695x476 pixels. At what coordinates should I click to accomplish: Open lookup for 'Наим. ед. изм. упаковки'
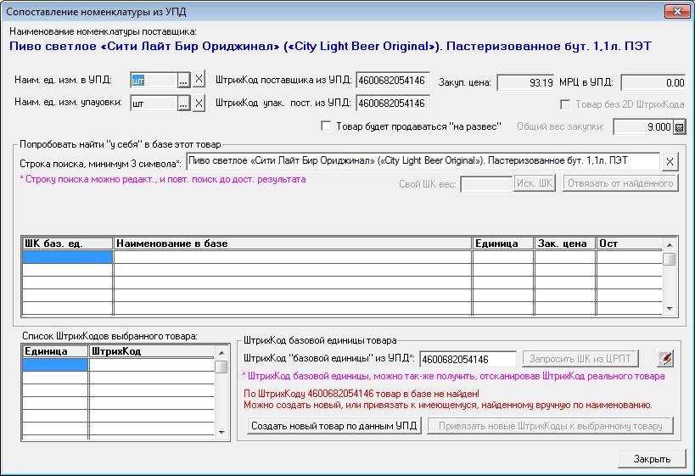183,104
